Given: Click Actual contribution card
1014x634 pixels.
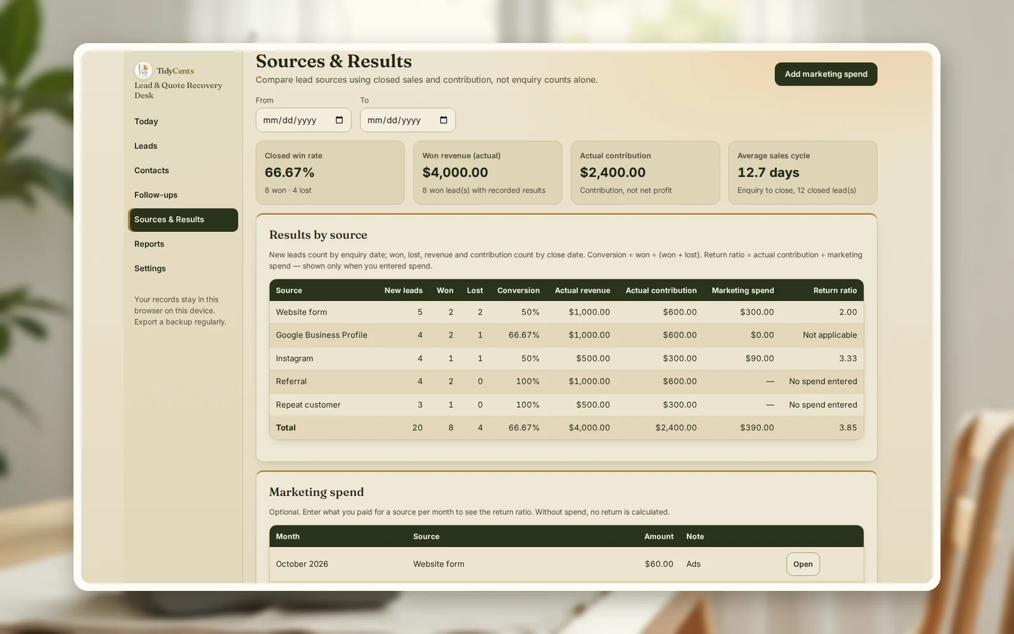Looking at the screenshot, I should [x=645, y=172].
